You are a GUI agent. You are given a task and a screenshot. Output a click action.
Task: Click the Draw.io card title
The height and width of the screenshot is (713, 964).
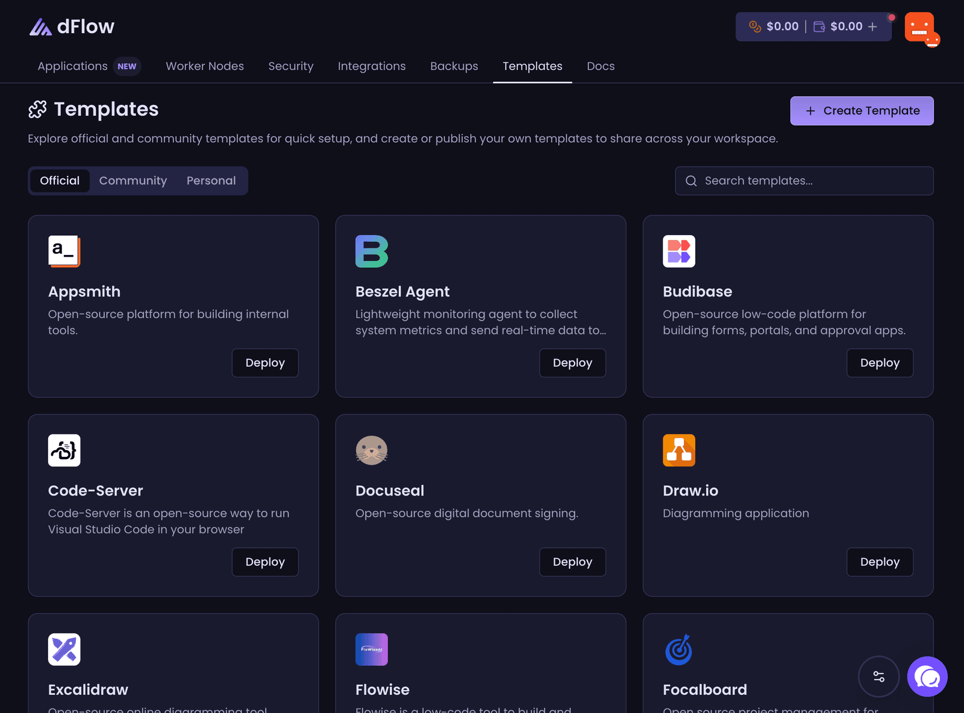pos(690,491)
